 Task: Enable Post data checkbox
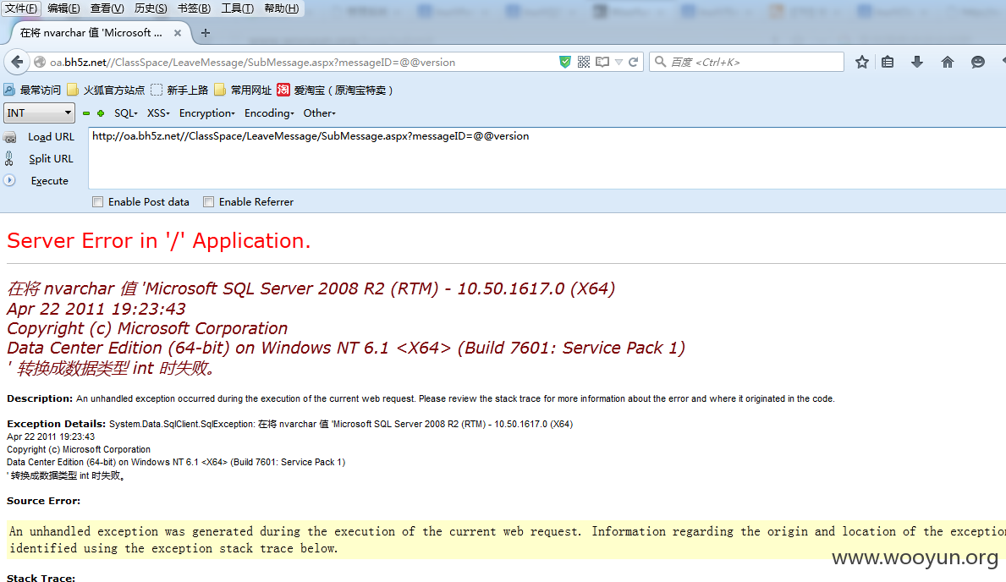(x=97, y=201)
